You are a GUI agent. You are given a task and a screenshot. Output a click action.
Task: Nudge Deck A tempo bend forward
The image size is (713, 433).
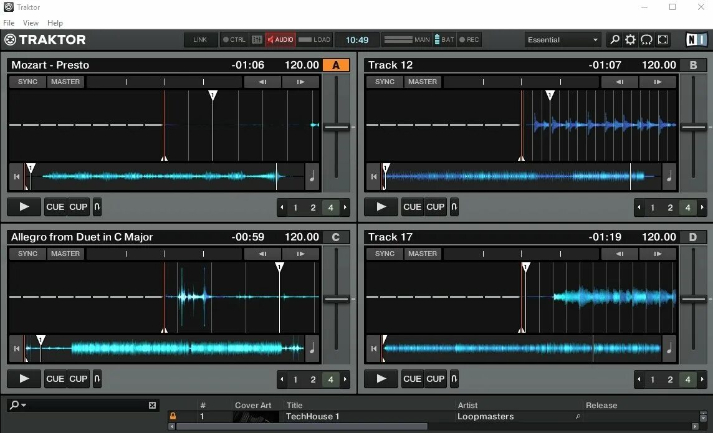300,82
